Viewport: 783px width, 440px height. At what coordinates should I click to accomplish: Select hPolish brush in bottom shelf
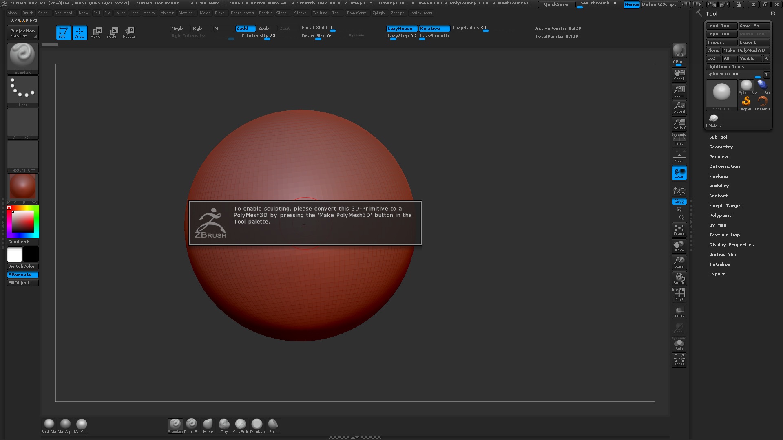click(x=273, y=426)
